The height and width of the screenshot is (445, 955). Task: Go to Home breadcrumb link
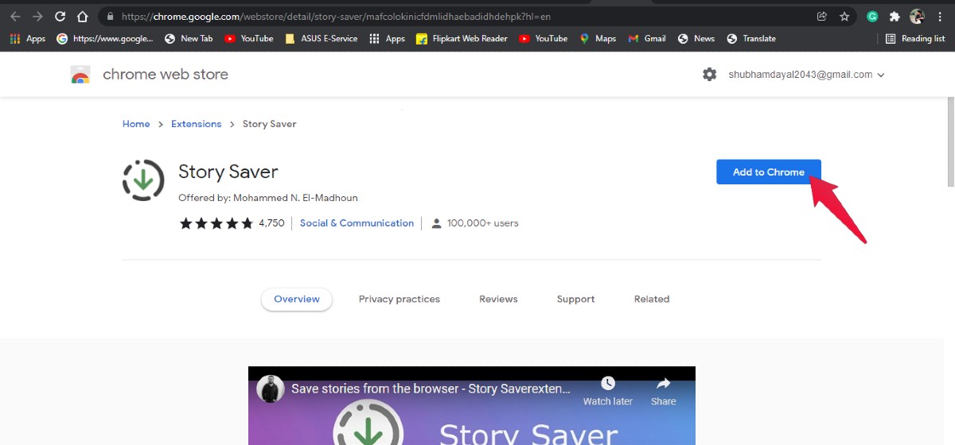[136, 124]
